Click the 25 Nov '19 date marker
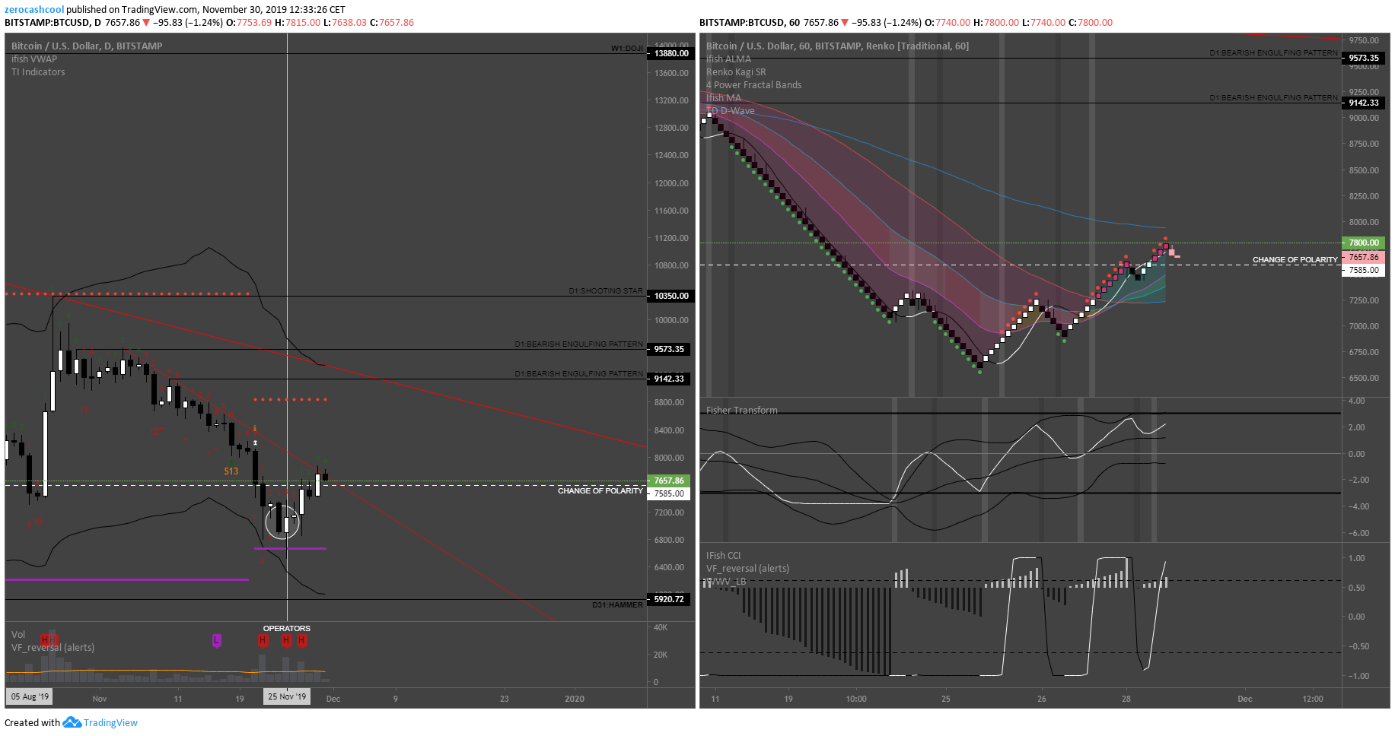This screenshot has width=1395, height=736. [x=287, y=696]
